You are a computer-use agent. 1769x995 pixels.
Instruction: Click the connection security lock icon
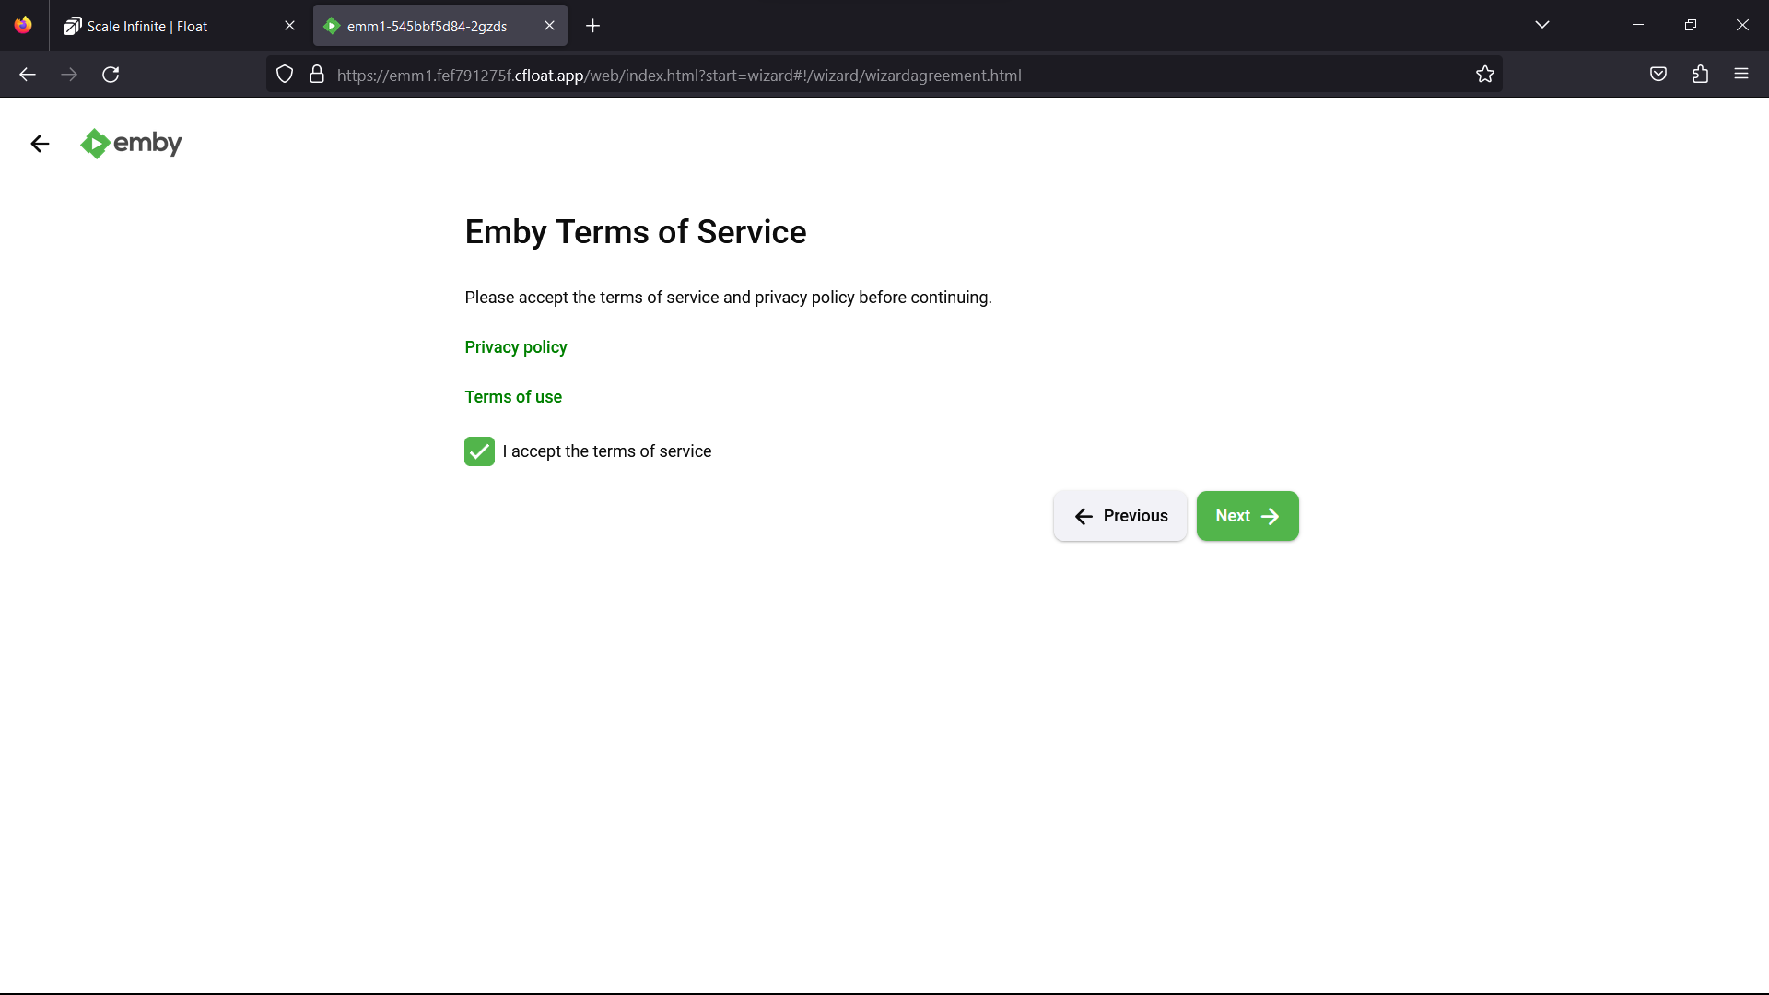click(x=316, y=76)
